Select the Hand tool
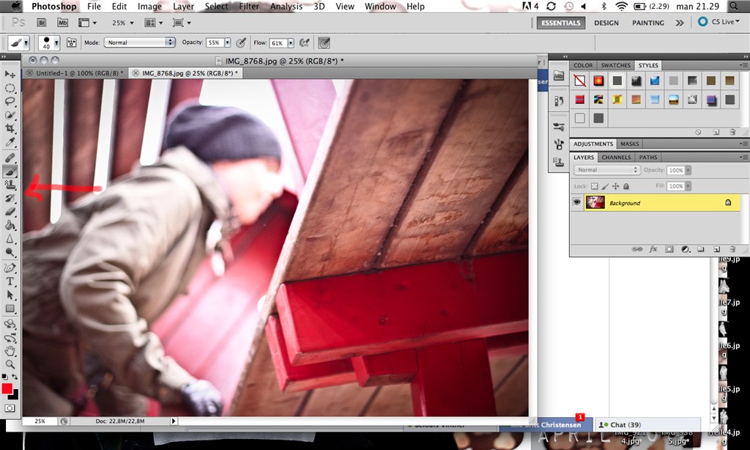Viewport: 750px width, 450px height. point(10,351)
